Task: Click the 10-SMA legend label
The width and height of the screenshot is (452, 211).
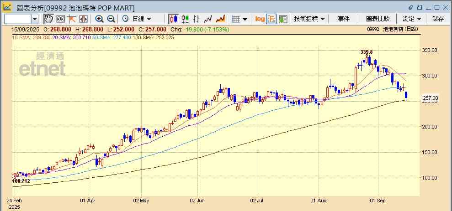Action: pyautogui.click(x=31, y=37)
